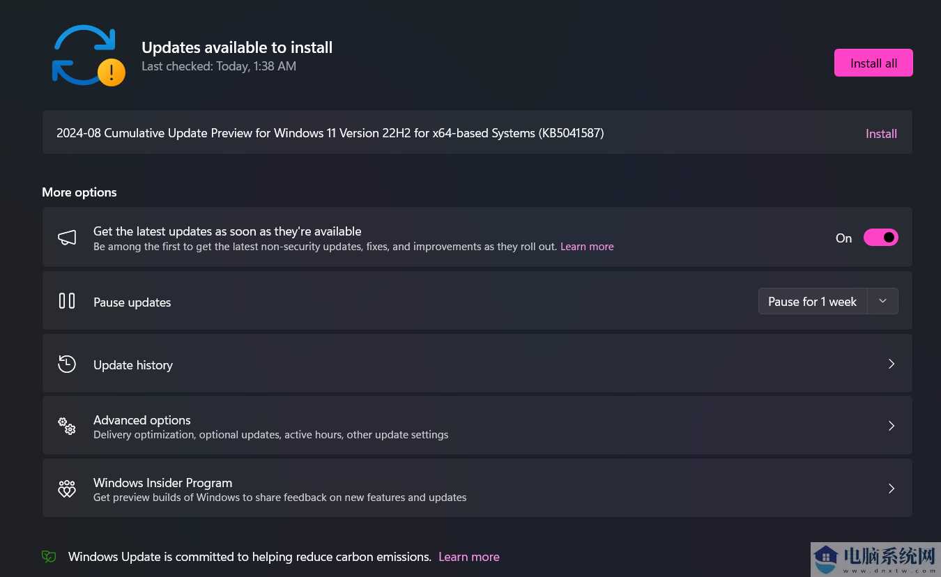The image size is (941, 577).
Task: Click the Install all button
Action: click(x=873, y=63)
